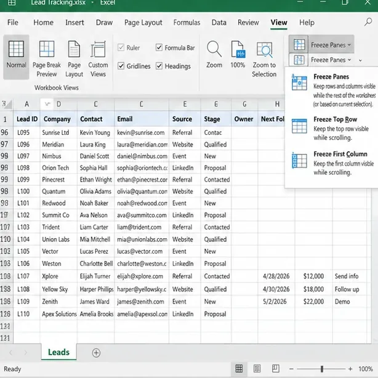
Task: Click the Company header cell
Action: click(x=58, y=119)
